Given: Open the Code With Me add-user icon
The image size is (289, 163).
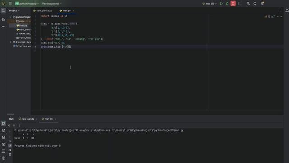Looking at the screenshot, I should 248,4.
